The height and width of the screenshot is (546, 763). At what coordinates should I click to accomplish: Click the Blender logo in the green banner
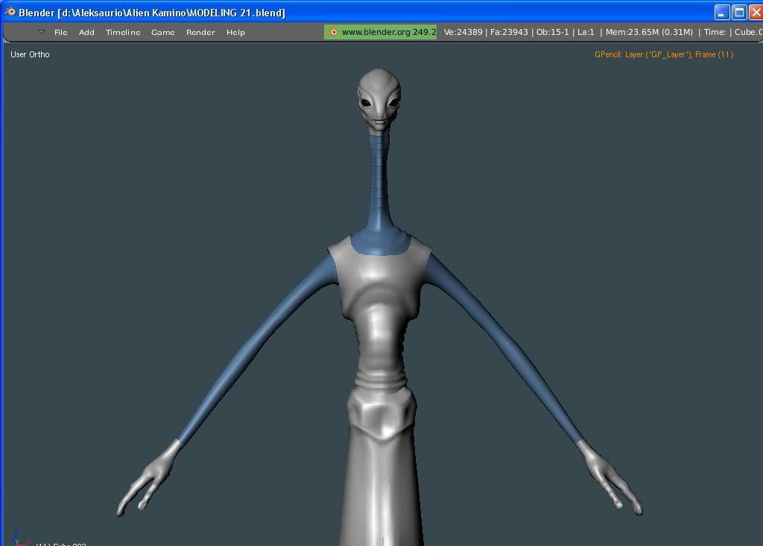coord(333,32)
